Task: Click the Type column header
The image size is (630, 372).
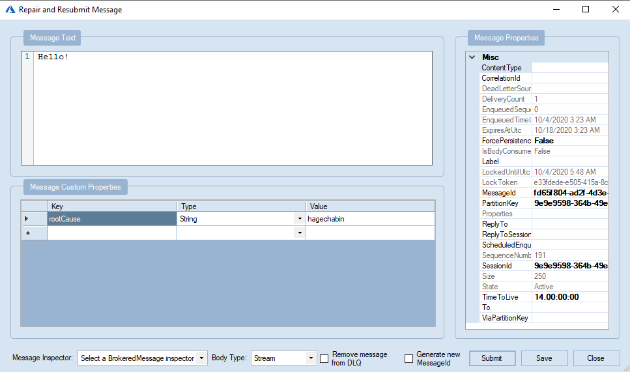Action: tap(242, 207)
